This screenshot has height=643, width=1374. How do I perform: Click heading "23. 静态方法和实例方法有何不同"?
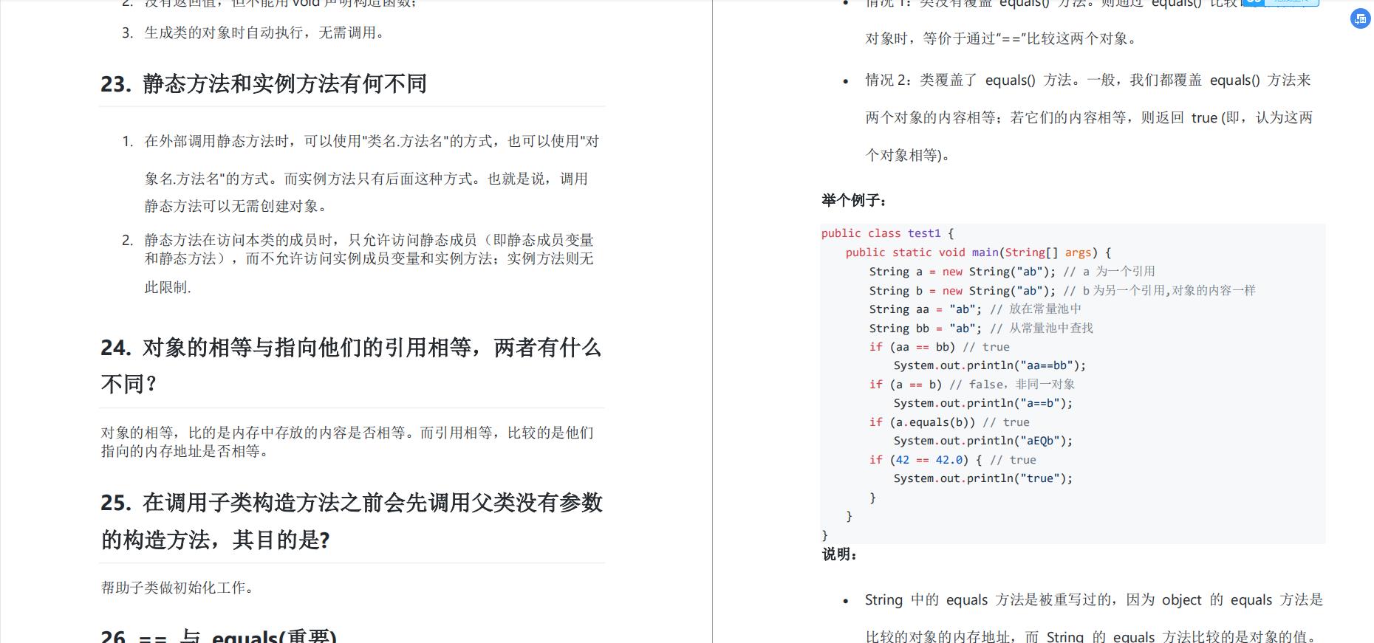264,83
